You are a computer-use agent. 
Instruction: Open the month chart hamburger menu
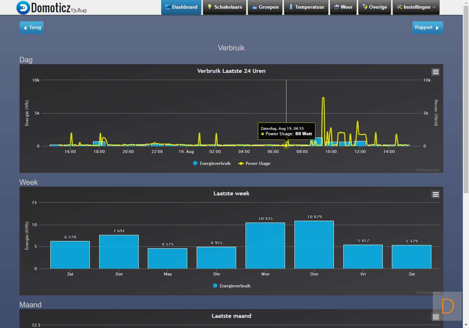pos(435,317)
